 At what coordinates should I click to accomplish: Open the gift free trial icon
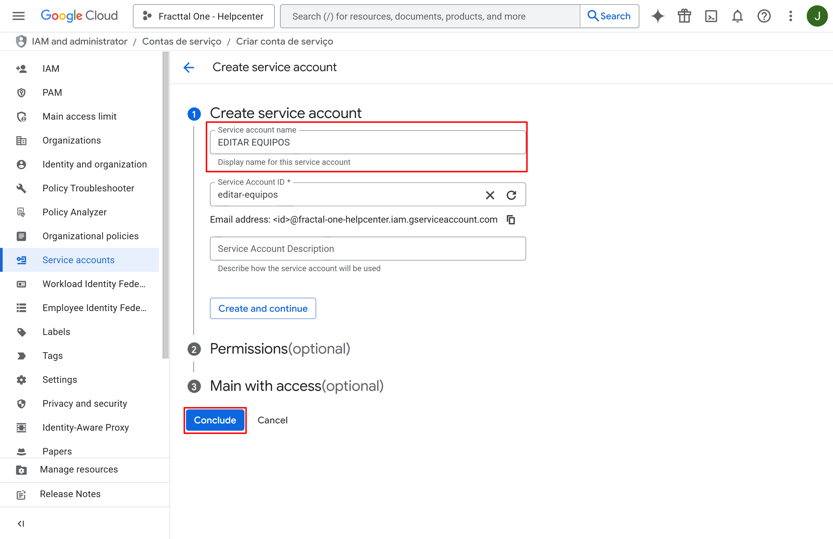[x=684, y=16]
